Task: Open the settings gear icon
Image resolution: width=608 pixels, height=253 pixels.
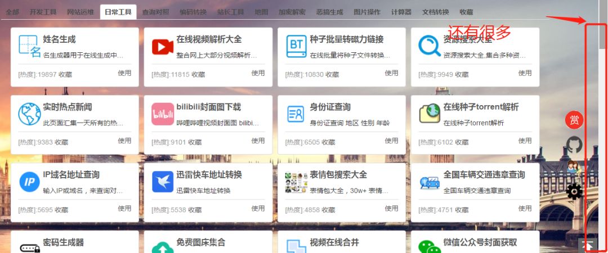Action: point(574,192)
